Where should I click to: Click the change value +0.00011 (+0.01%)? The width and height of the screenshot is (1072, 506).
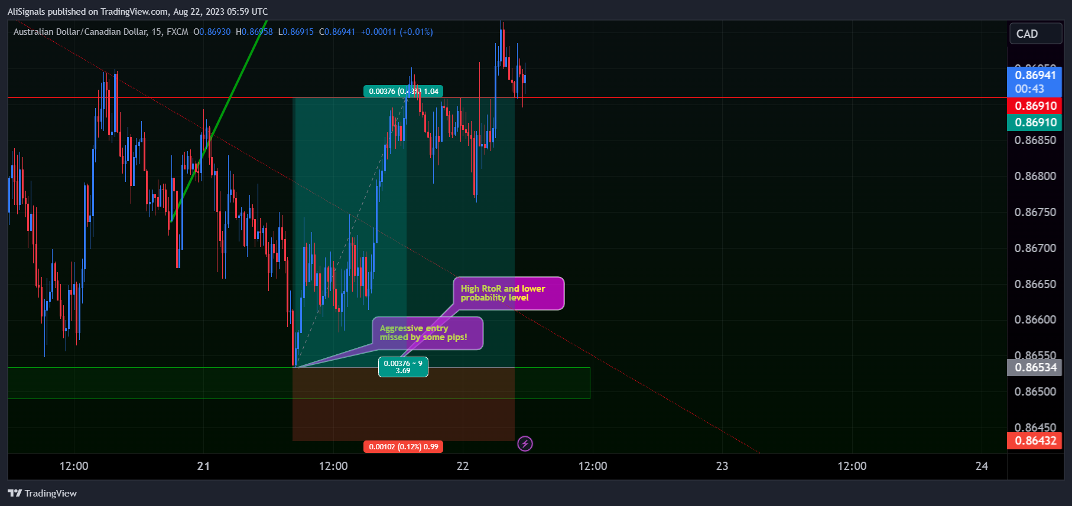tap(397, 32)
